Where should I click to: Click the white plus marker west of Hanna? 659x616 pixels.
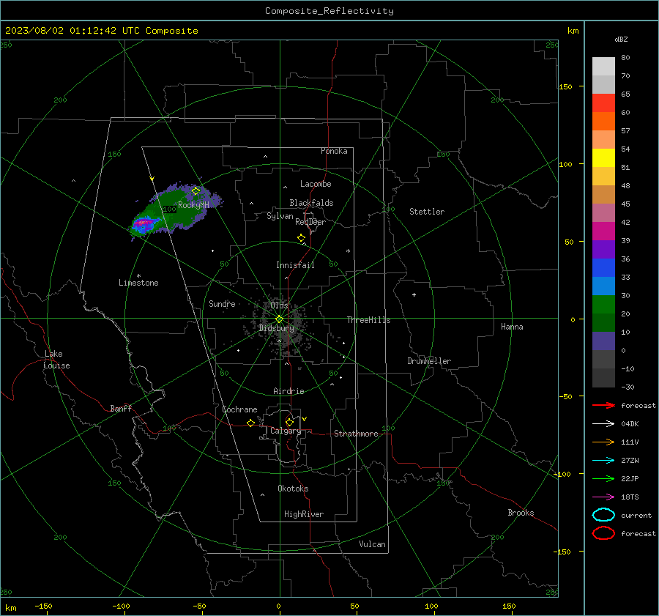(x=414, y=294)
